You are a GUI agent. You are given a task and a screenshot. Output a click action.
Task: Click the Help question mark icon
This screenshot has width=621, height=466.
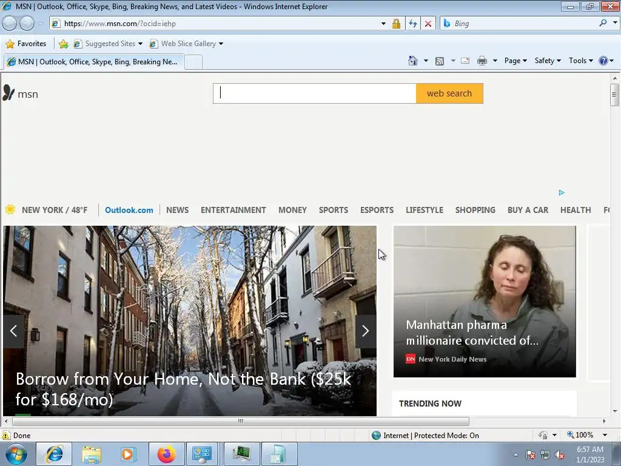[x=603, y=61]
